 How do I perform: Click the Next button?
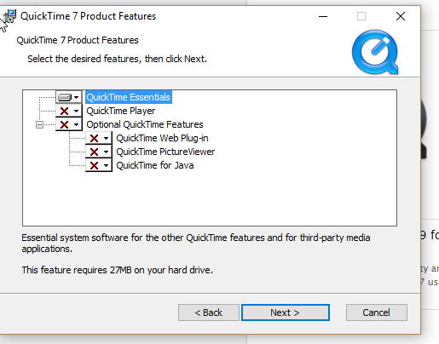click(286, 312)
